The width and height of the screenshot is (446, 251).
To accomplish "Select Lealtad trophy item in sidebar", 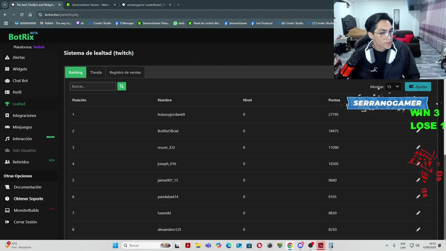I will coord(19,104).
